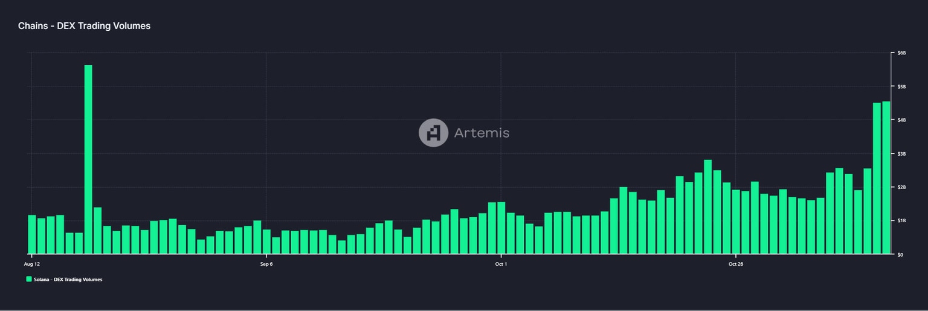The height and width of the screenshot is (311, 928).
Task: Toggle the Solana DEX Trading Volumes legend label
Action: pyautogui.click(x=68, y=280)
